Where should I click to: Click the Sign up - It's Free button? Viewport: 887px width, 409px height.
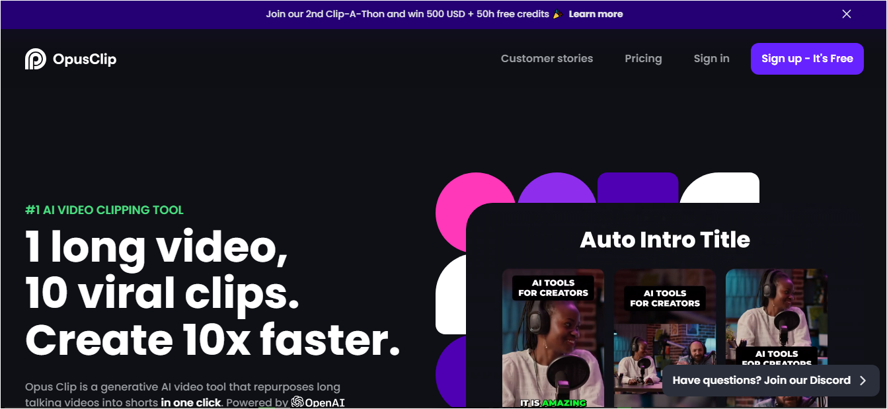[807, 59]
